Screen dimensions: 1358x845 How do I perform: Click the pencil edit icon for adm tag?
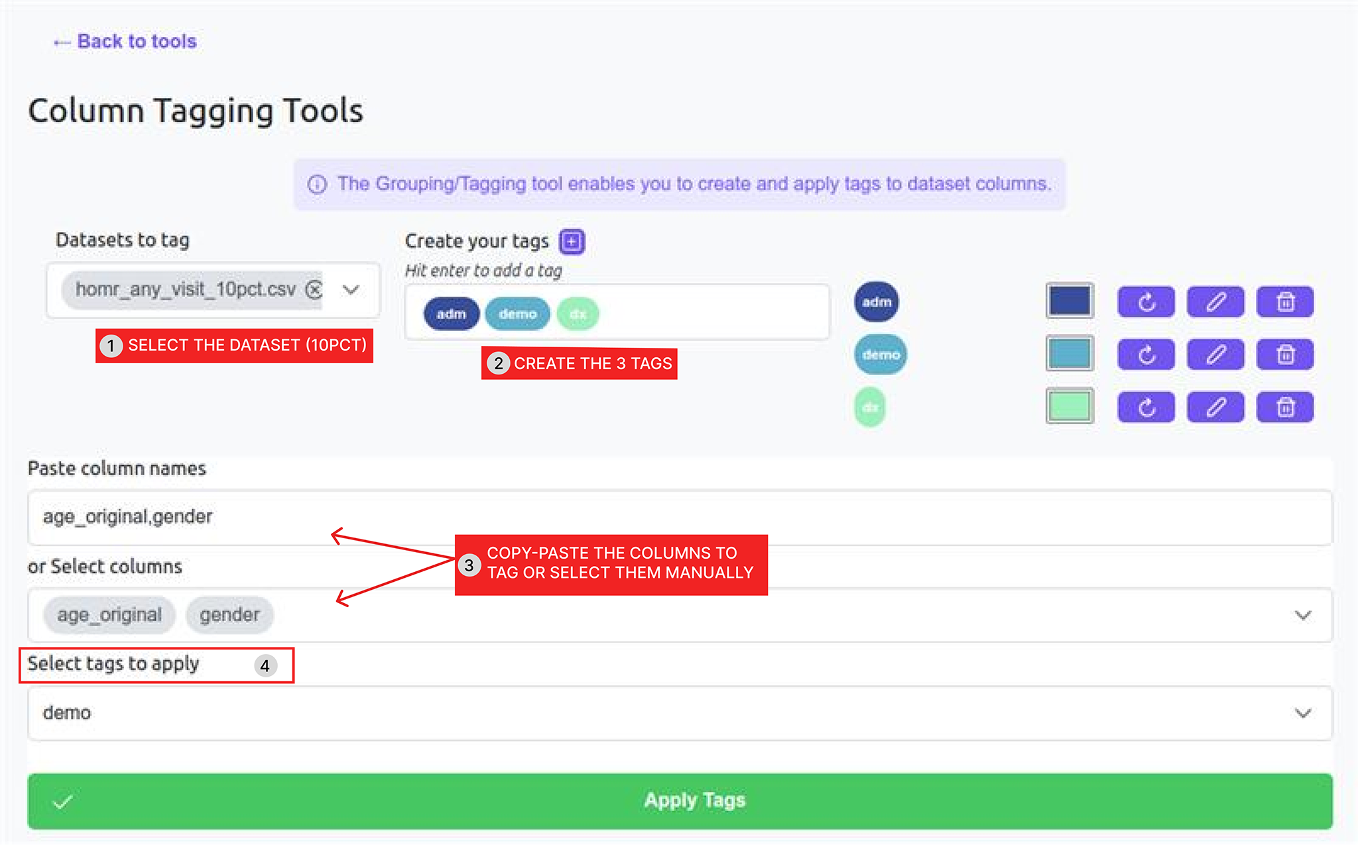(x=1215, y=302)
